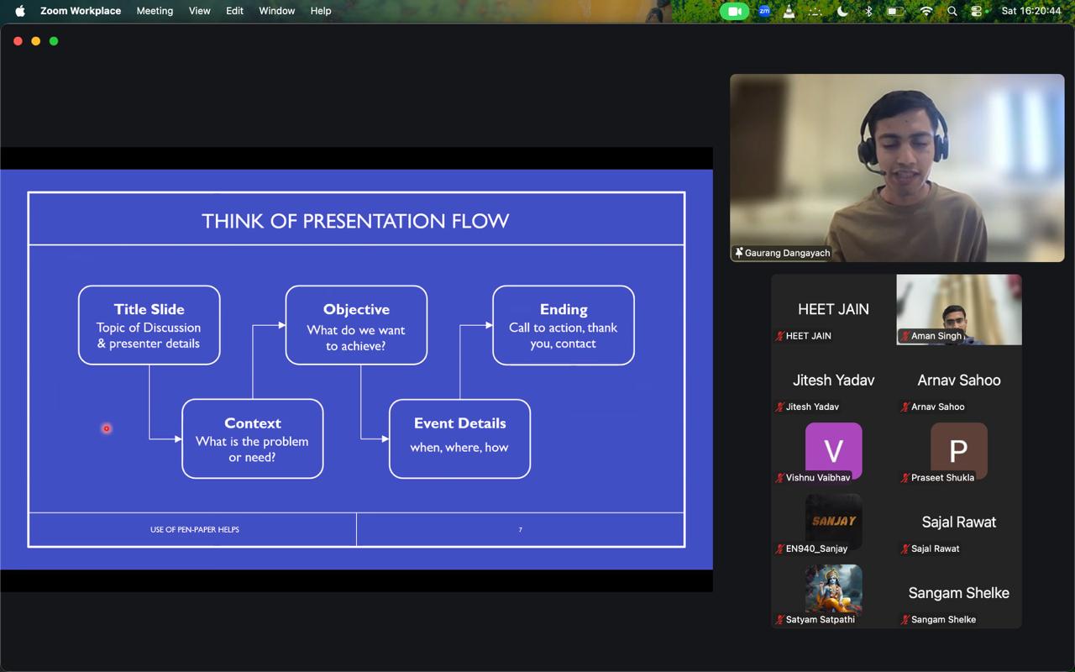Click the pin icon beside Gaurang Dangayach
This screenshot has width=1075, height=672.
(739, 253)
